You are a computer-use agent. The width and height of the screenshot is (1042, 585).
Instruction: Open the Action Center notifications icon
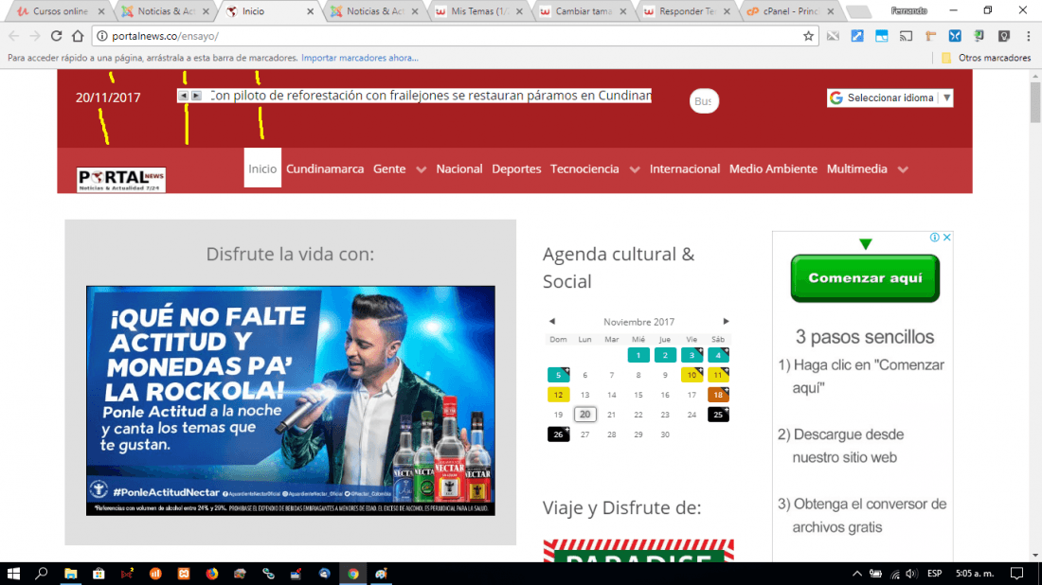[x=1016, y=573]
